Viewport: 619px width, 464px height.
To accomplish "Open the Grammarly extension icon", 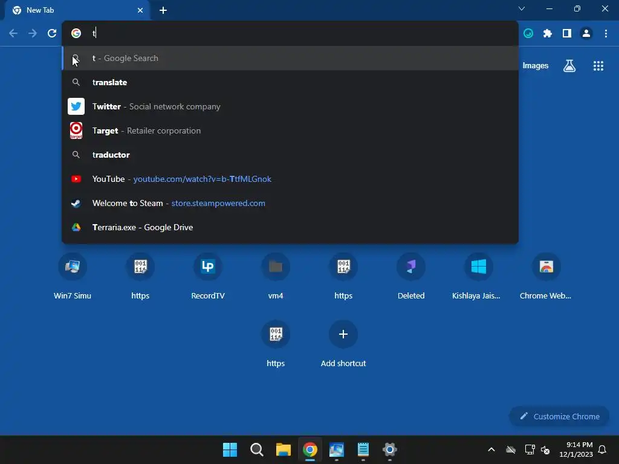I will [528, 34].
